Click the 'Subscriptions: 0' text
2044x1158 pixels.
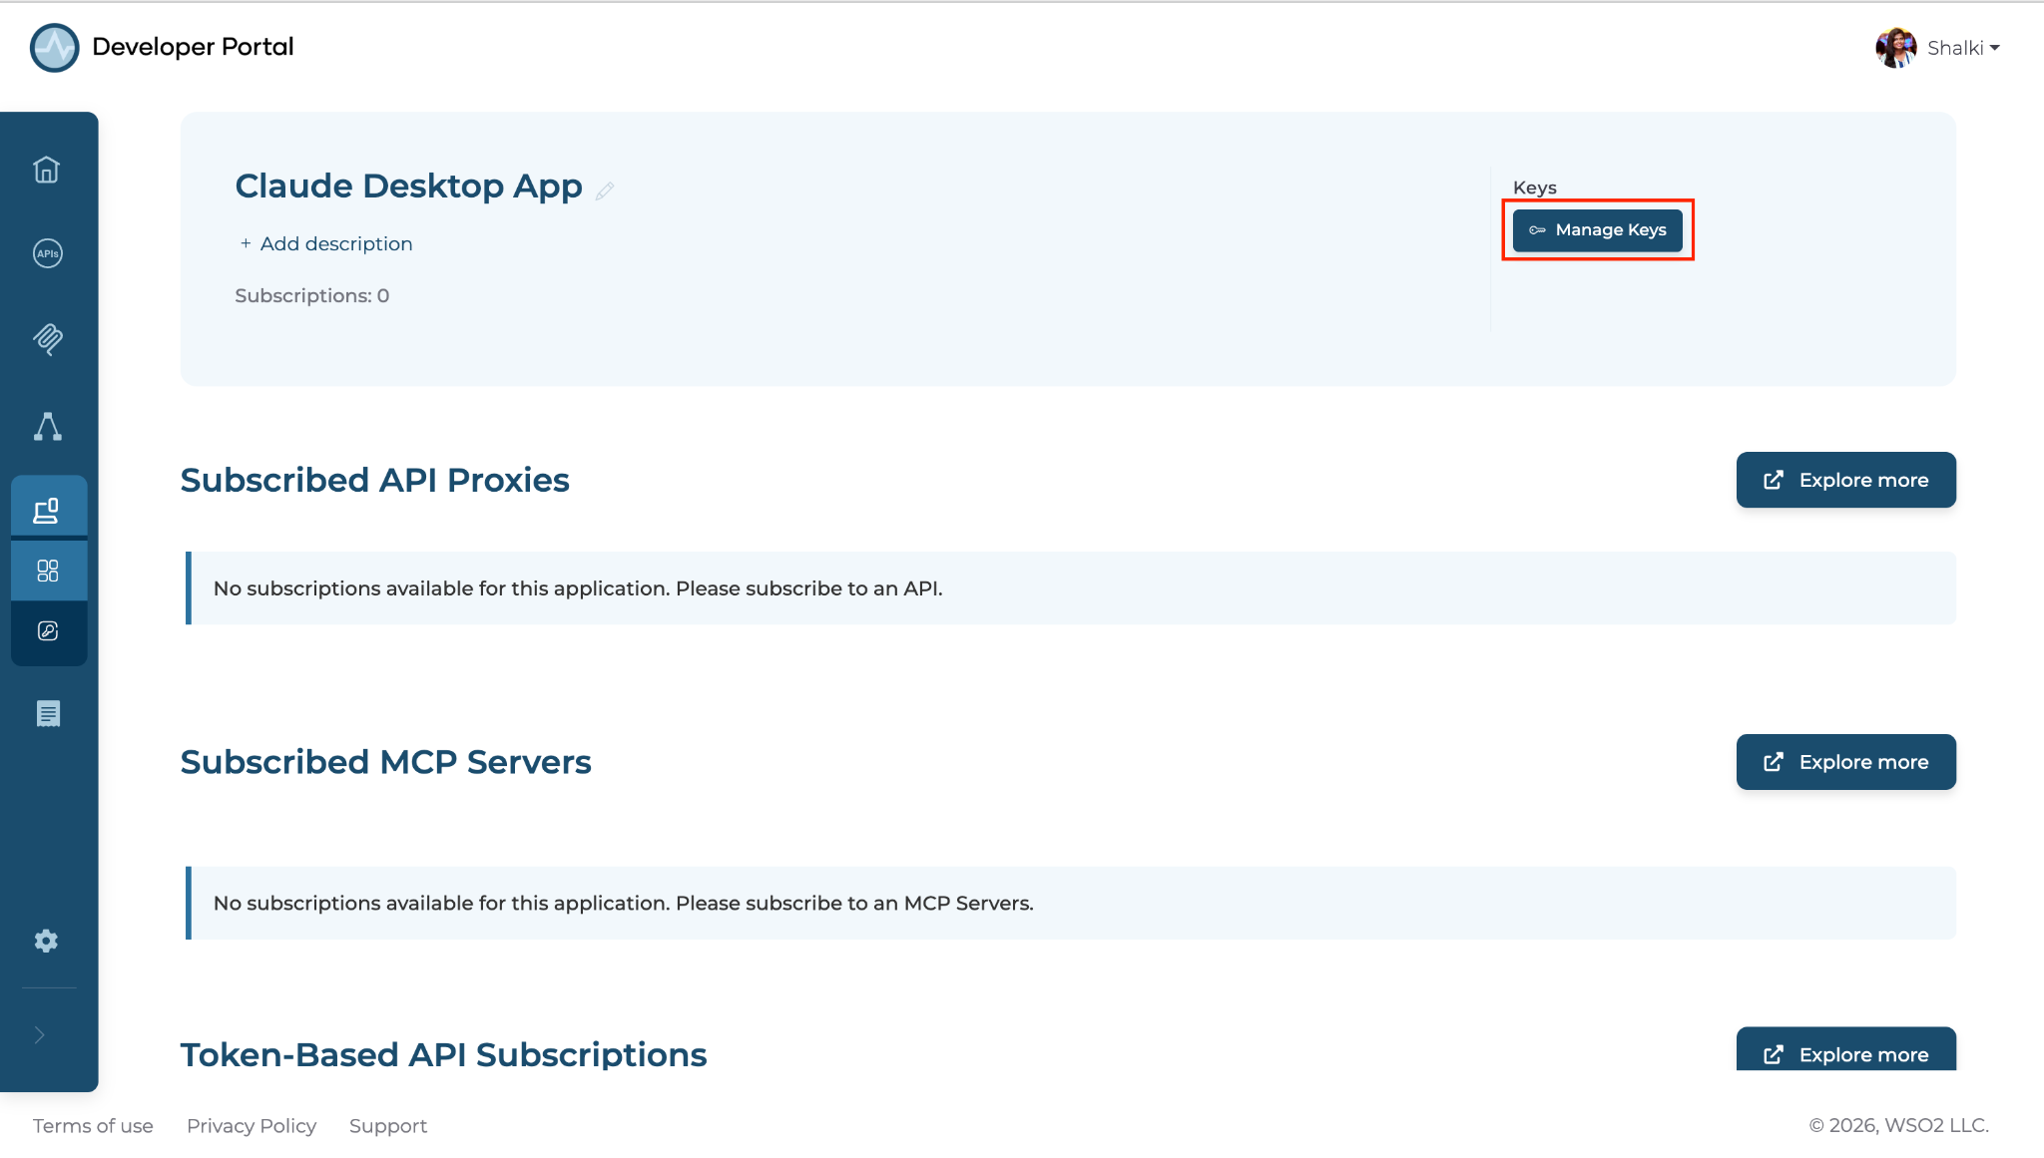[311, 296]
